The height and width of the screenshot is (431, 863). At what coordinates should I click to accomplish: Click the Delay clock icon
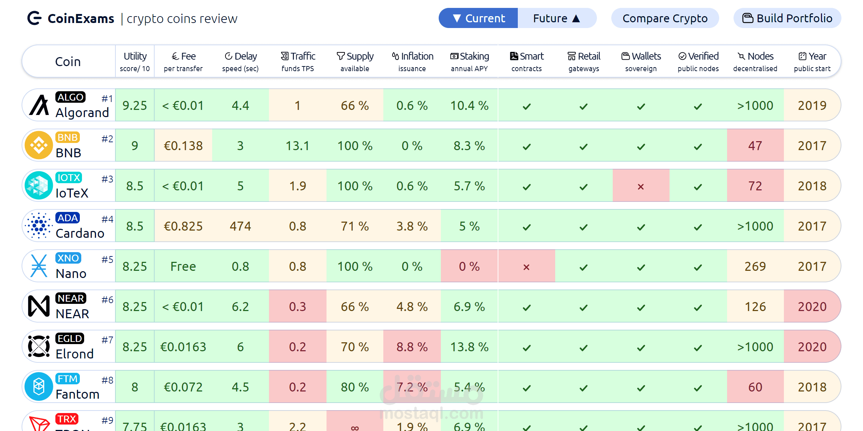point(228,56)
